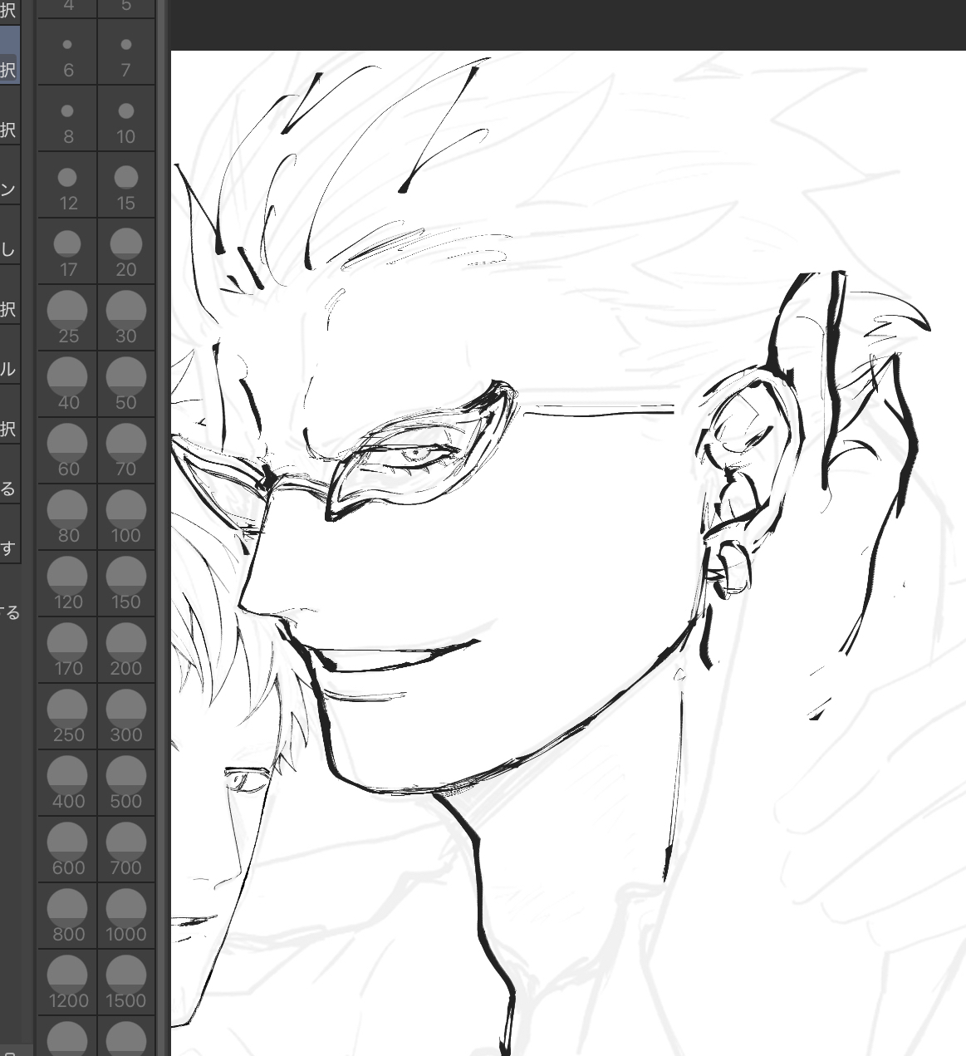
Task: Choose brush size 8
Action: tap(68, 120)
